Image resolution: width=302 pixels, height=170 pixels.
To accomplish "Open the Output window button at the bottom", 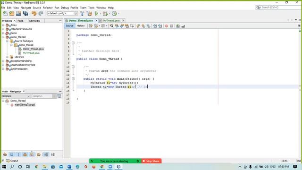I will click(x=12, y=161).
